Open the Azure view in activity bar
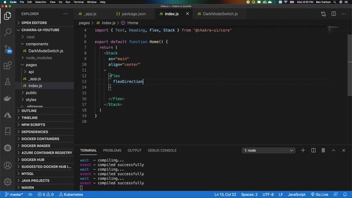Image resolution: width=352 pixels, height=198 pixels. coord(8,115)
